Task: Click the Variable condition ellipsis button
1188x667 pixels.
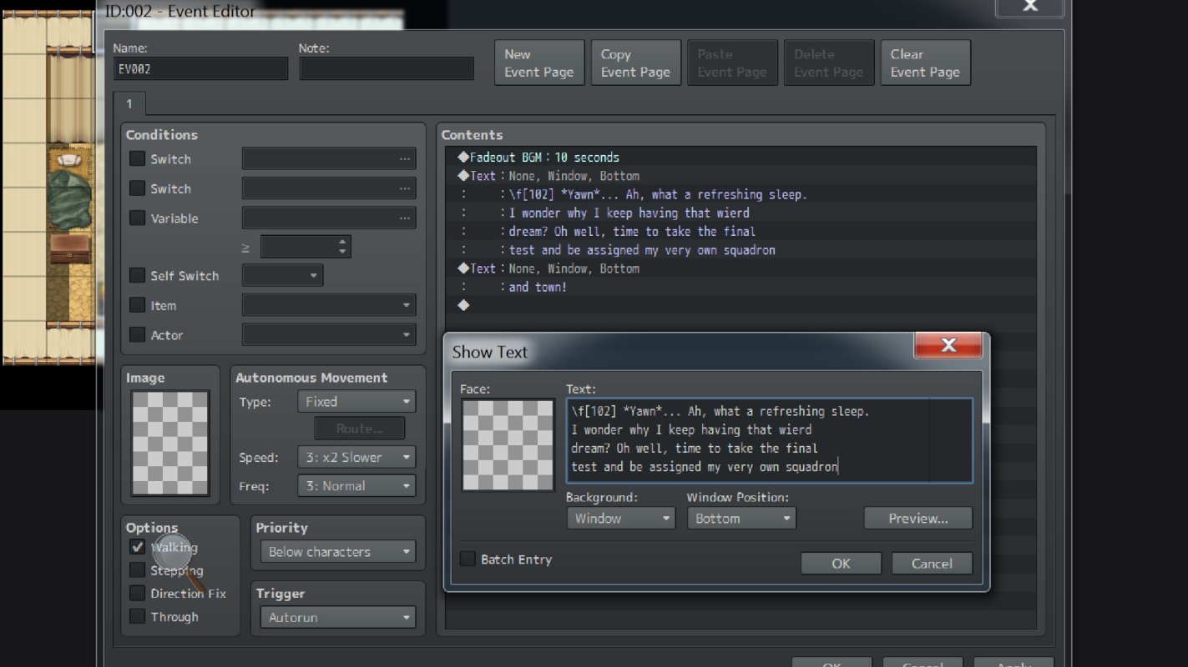Action: (x=405, y=218)
